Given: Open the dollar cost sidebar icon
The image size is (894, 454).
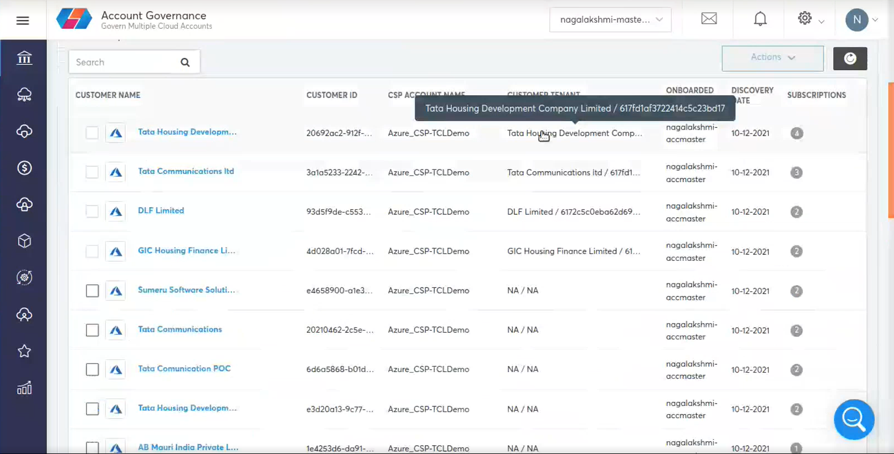Looking at the screenshot, I should pyautogui.click(x=24, y=168).
